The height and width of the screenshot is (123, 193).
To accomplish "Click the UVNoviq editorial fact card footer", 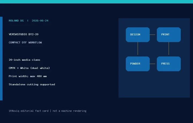I will point(29,111).
